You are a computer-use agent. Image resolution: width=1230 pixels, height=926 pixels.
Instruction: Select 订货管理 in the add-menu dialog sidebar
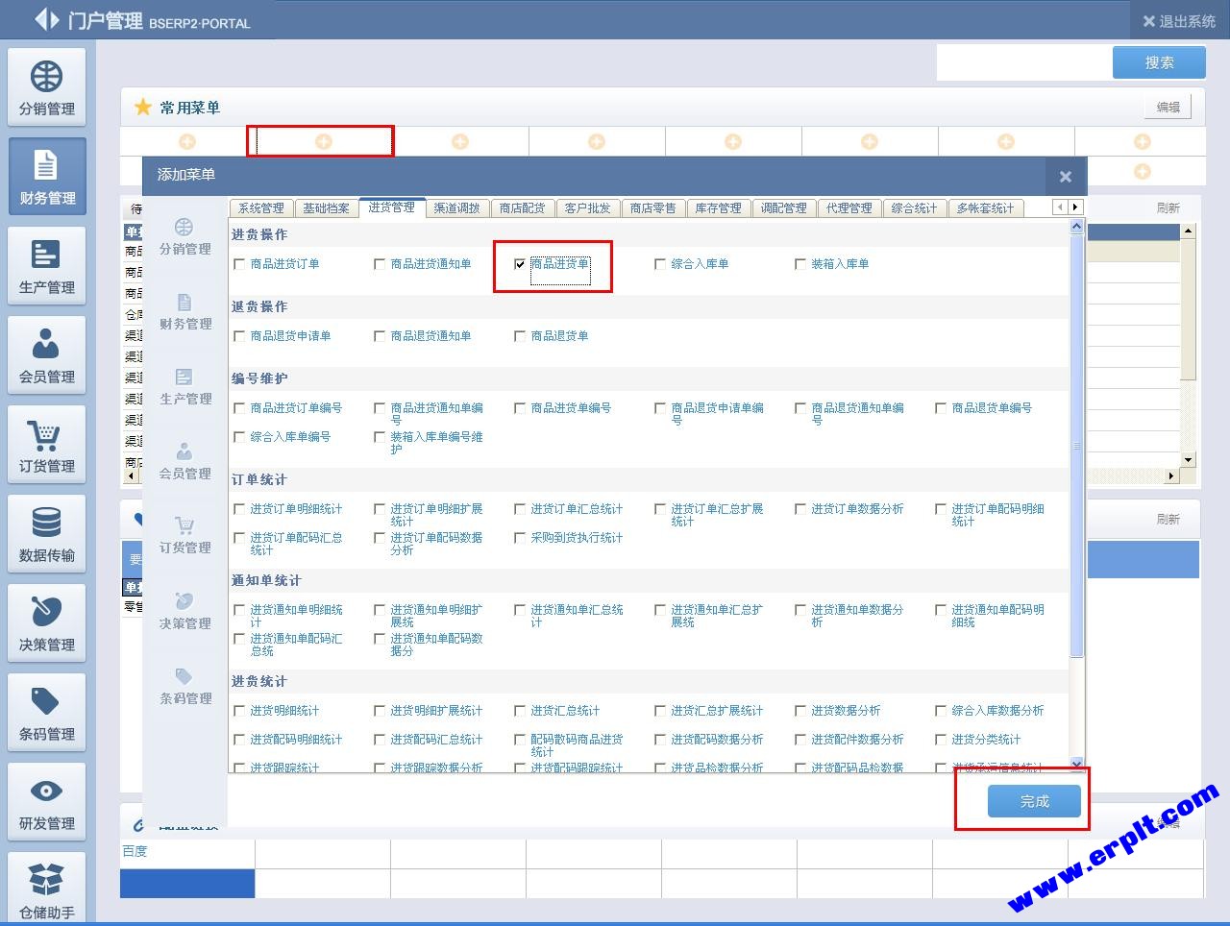coord(184,535)
